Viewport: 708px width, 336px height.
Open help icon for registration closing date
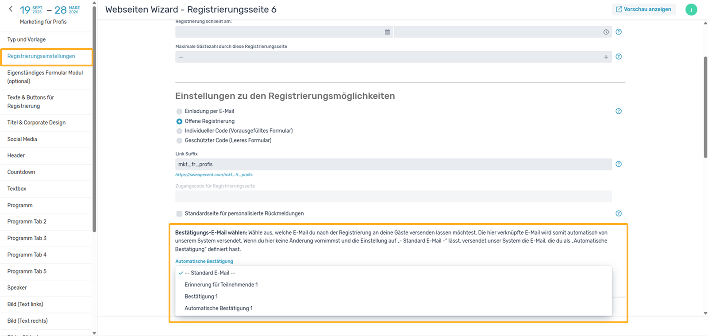(x=619, y=32)
